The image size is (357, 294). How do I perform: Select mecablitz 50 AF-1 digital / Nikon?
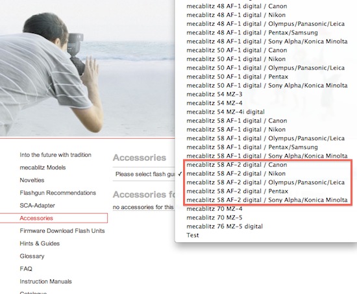(236, 59)
